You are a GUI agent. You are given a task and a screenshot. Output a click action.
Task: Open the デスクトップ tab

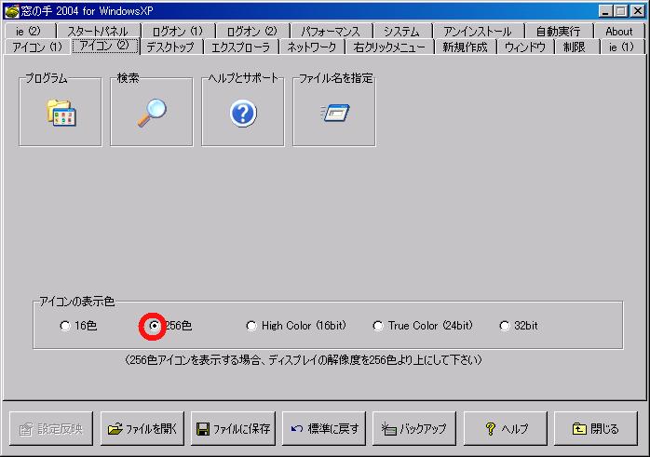pyautogui.click(x=170, y=47)
